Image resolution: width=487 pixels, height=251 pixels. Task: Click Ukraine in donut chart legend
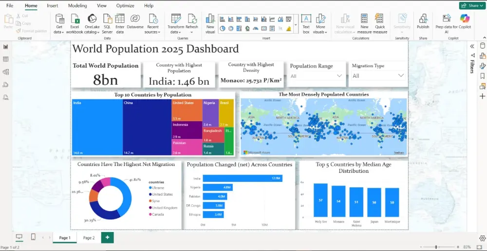156,188
